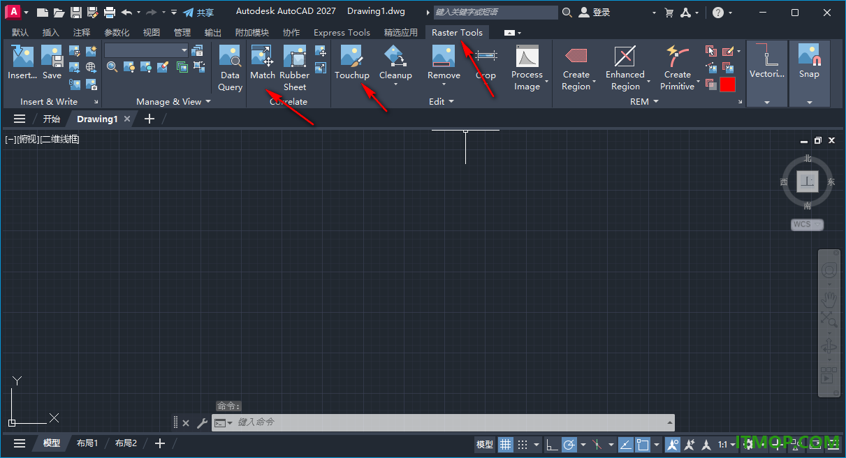Click the 模型 model space button in status bar
This screenshot has width=846, height=458.
click(x=484, y=444)
